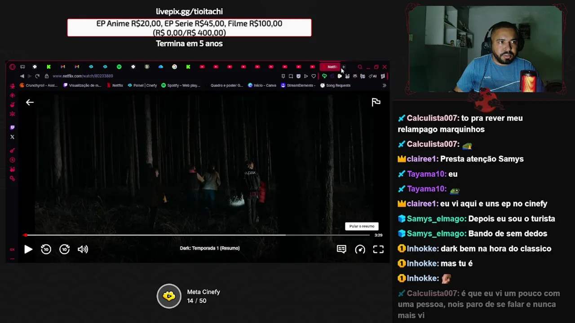Viewport: 575px width, 323px height.
Task: Click the Pular o resumo button
Action: (362, 226)
